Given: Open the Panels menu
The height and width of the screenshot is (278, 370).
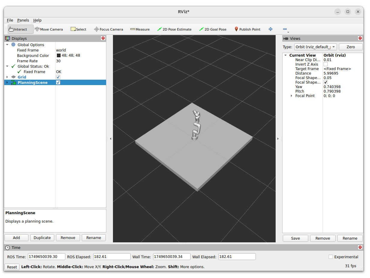Looking at the screenshot, I should tap(23, 20).
